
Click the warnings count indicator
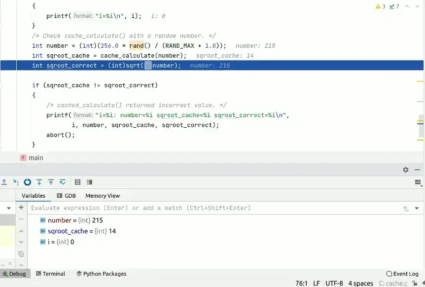381,6
